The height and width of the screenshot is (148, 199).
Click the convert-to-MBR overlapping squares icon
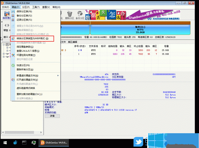13,38
